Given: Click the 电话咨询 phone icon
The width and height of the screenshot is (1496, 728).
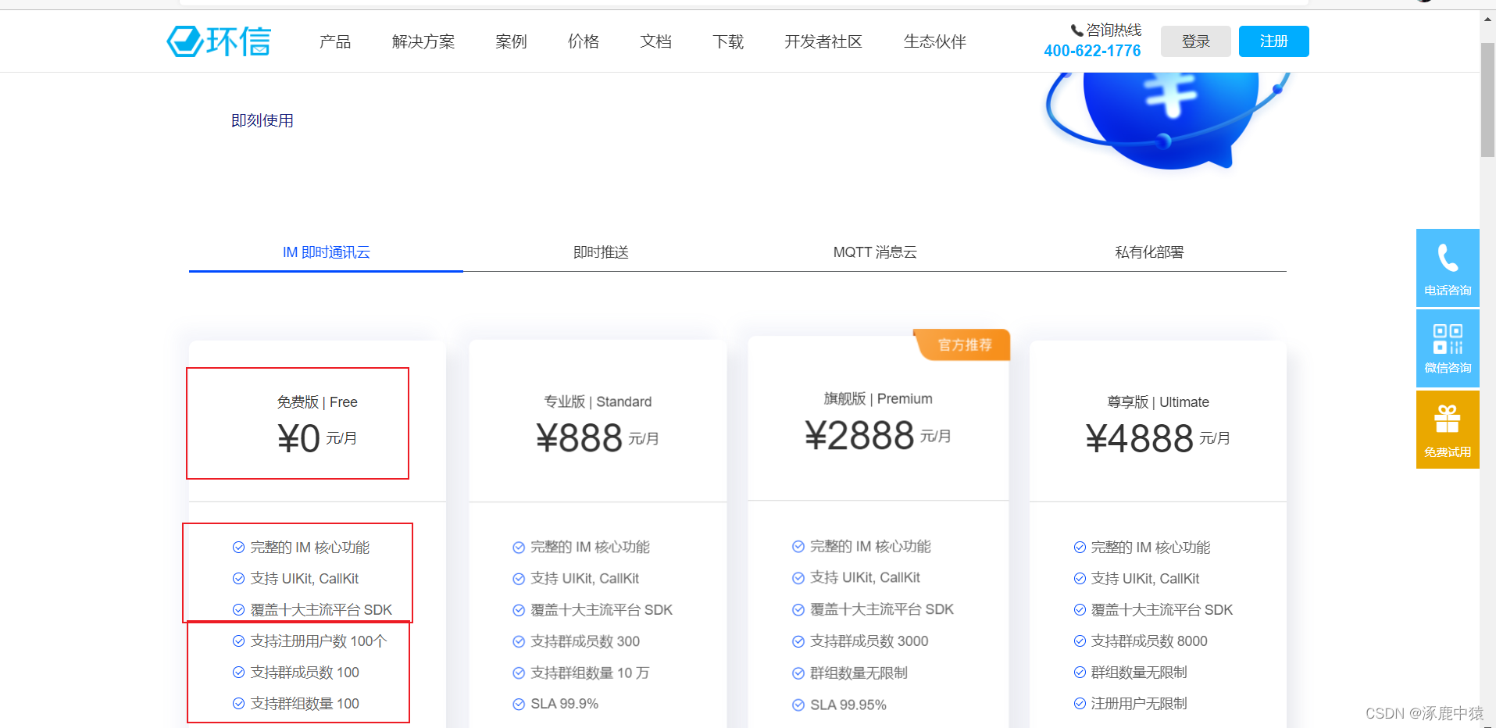Looking at the screenshot, I should (1448, 258).
